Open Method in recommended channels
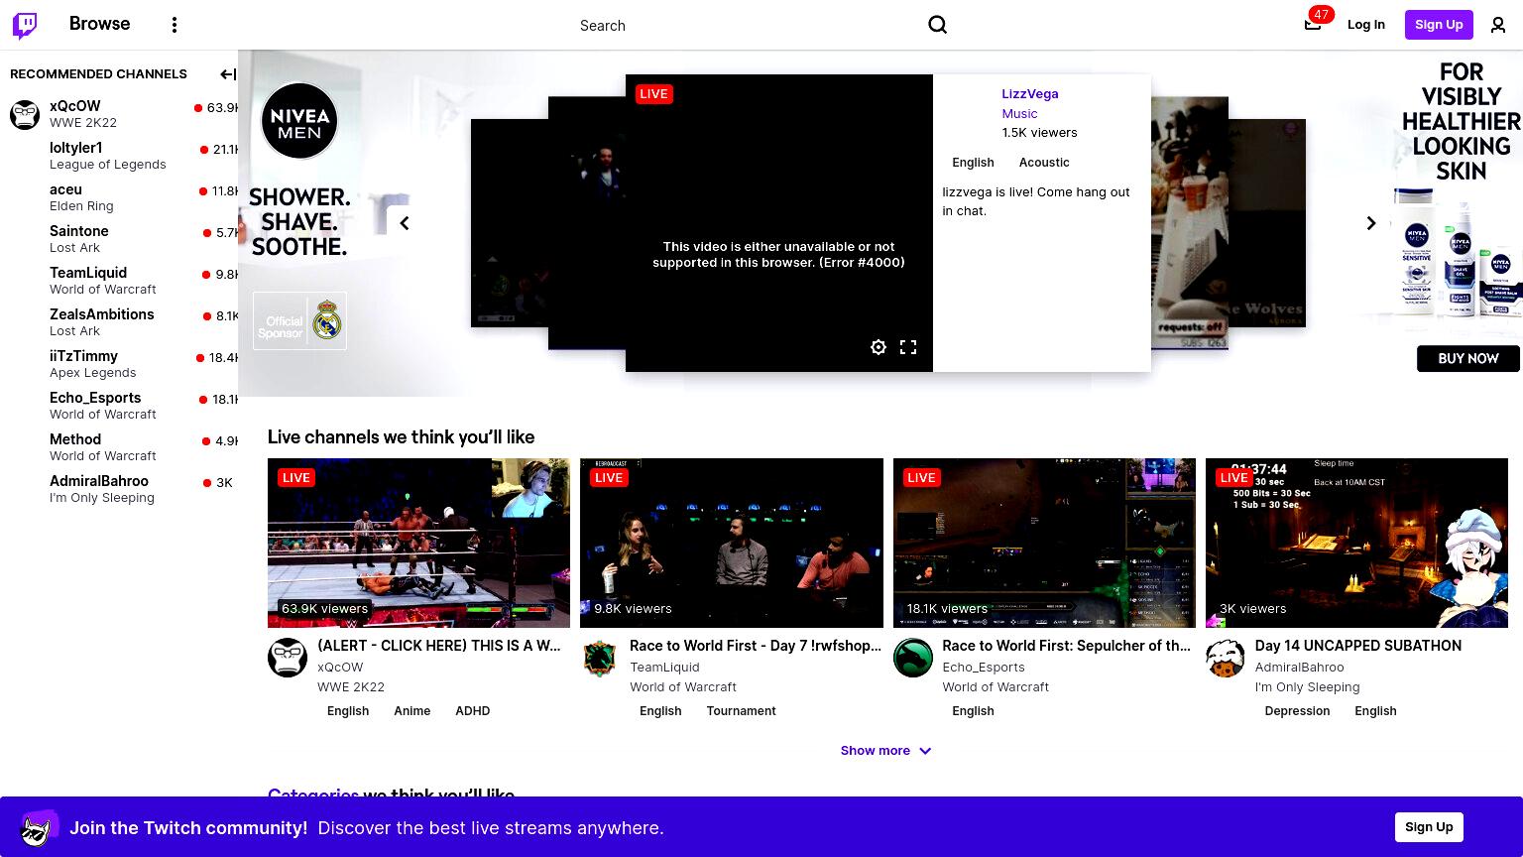This screenshot has width=1523, height=857. coord(119,447)
